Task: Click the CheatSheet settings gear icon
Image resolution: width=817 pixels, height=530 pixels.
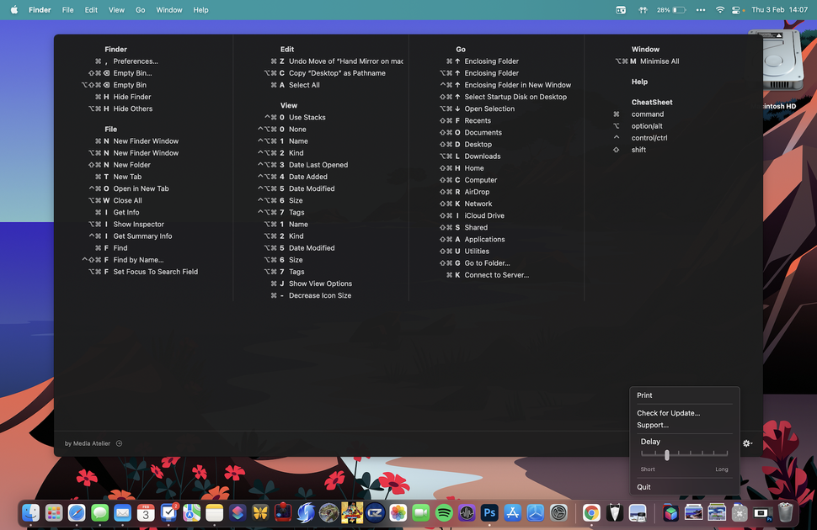Action: point(746,443)
